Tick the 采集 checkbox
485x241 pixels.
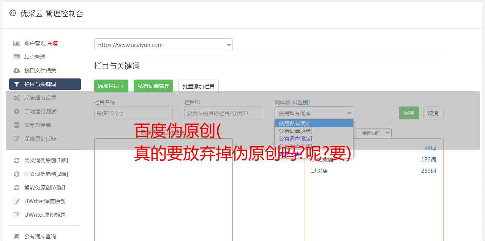coord(313,171)
